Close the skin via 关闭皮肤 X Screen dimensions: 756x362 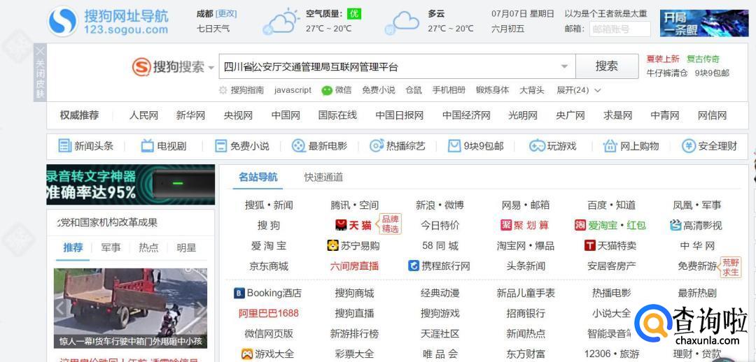(41, 51)
